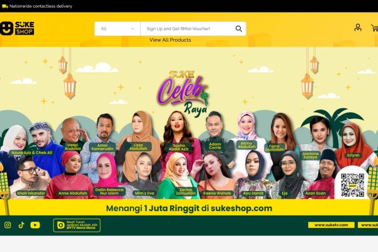378x252 pixels.
Task: Open the shopping cart icon
Action: (x=374, y=28)
